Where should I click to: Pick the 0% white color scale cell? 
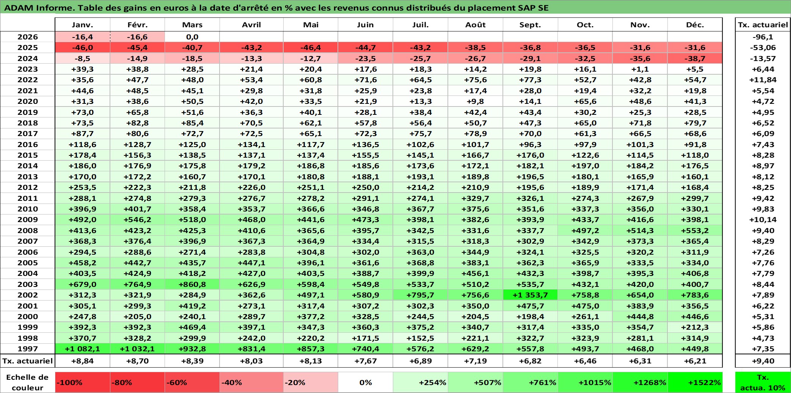(366, 382)
